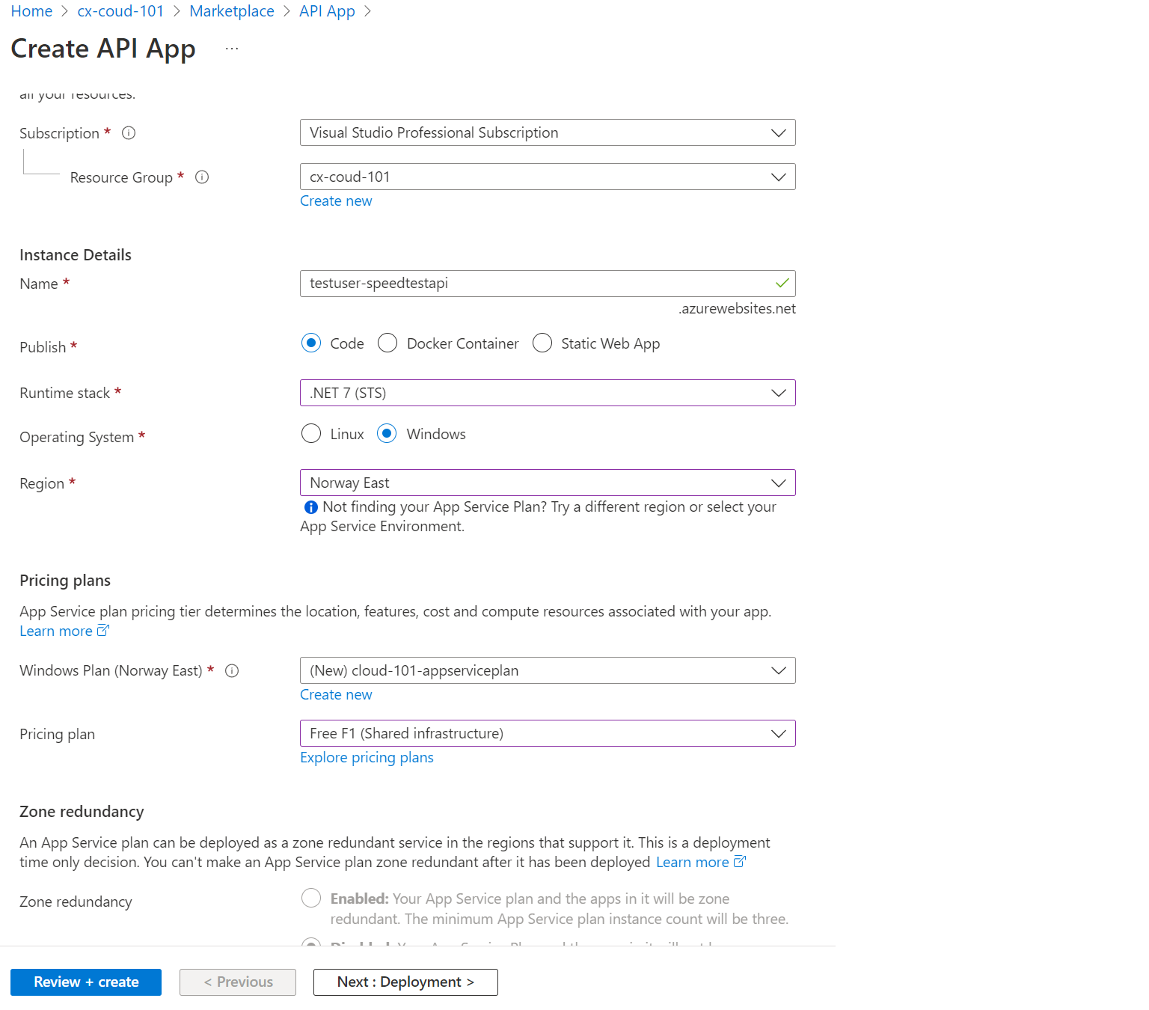Select the Static Web App publish option
Image resolution: width=1149 pixels, height=1010 pixels.
[542, 343]
